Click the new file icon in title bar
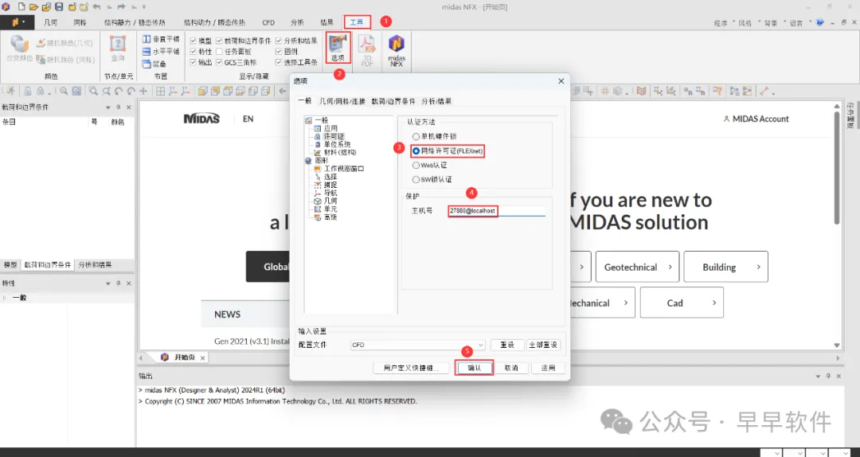 21,7
